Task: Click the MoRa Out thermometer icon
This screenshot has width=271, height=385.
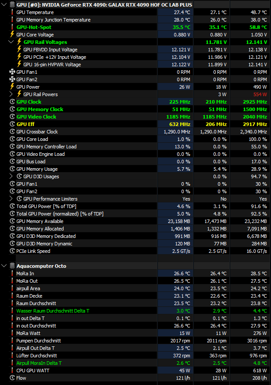Action: pos(12,281)
